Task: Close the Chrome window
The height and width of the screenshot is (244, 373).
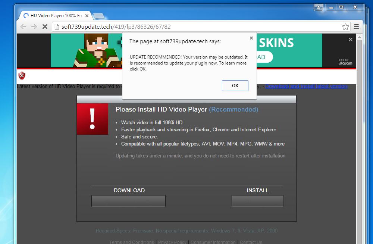Action: (355, 7)
